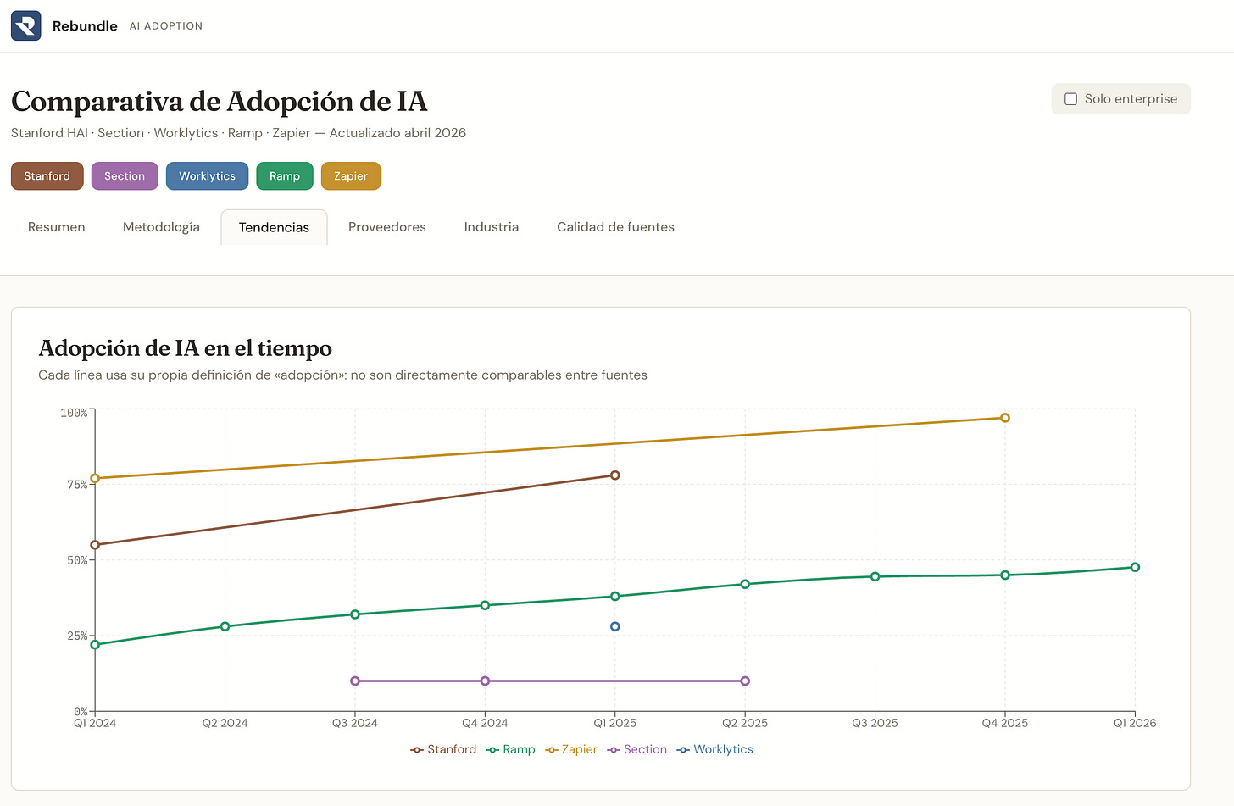Click the Section Q4 2024 data point
Screen dimensions: 1234x806
485,681
